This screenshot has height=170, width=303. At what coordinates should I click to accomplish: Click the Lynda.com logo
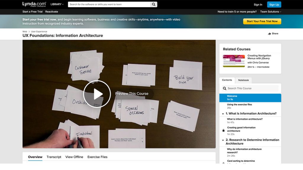click(33, 4)
